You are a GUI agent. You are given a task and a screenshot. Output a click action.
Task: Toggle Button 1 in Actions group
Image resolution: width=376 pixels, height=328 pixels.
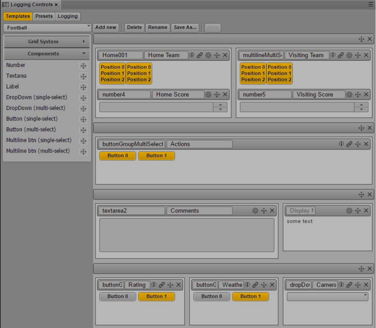pos(156,156)
